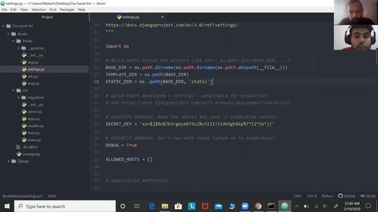Click line number 18 in the gutter
Viewport: 378px width, 212px height.
(96, 82)
